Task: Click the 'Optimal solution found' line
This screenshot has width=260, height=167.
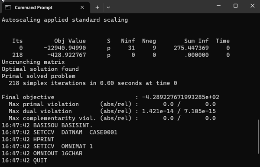Action: coord(40,69)
